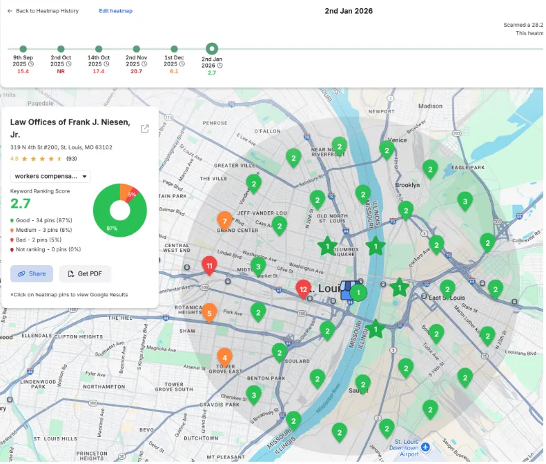546x464 pixels.
Task: Click star pin at Columbus Square
Action: click(x=327, y=246)
